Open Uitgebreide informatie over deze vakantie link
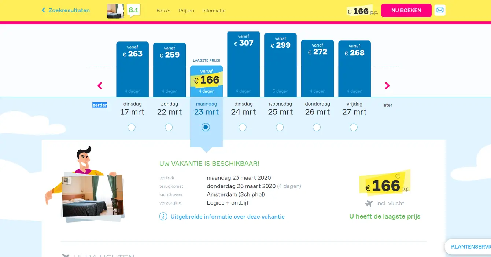The height and width of the screenshot is (257, 491). click(x=228, y=217)
